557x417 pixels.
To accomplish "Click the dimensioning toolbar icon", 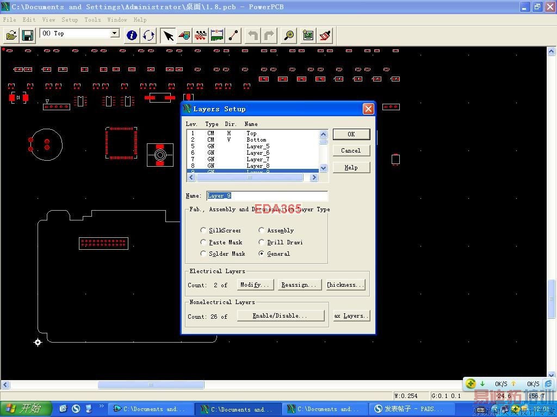I will click(218, 35).
